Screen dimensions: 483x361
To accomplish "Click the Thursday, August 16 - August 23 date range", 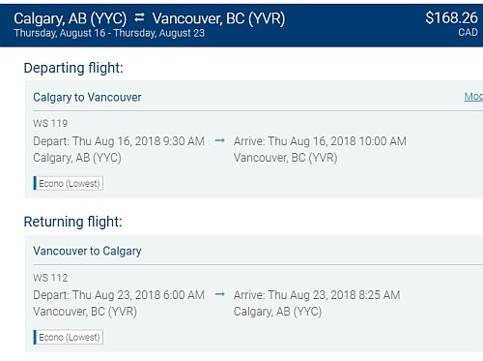I will click(x=109, y=33).
